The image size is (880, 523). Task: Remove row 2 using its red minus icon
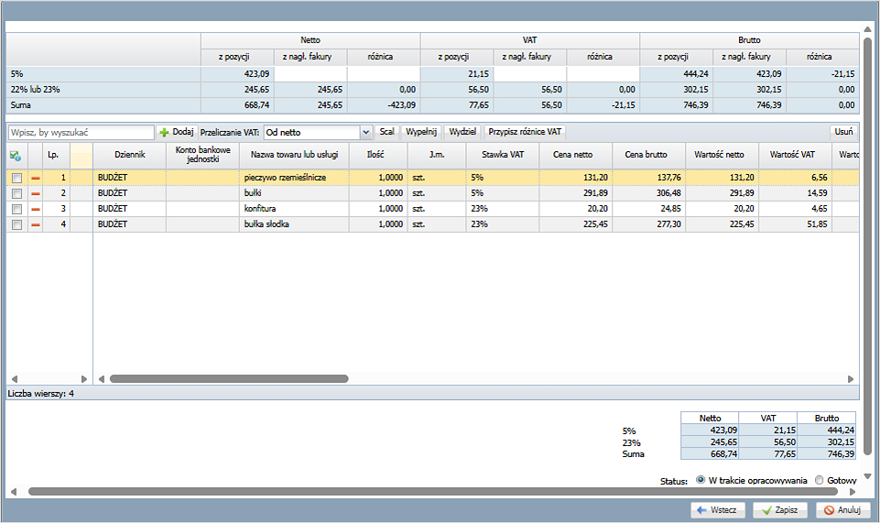coord(36,192)
